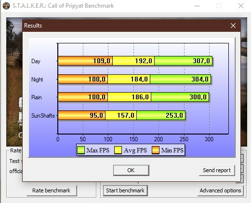Click the SunShafts row label
251x203 pixels.
click(43, 116)
